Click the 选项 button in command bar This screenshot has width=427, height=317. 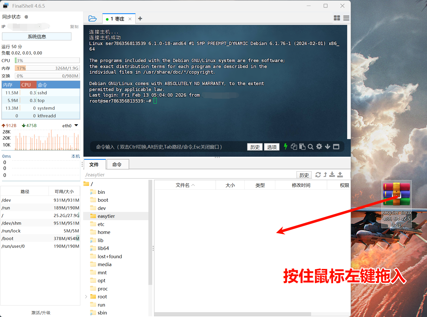tap(272, 147)
